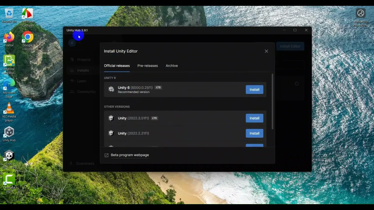Open the Archive tab
Viewport: 374px width, 210px height.
(x=172, y=66)
